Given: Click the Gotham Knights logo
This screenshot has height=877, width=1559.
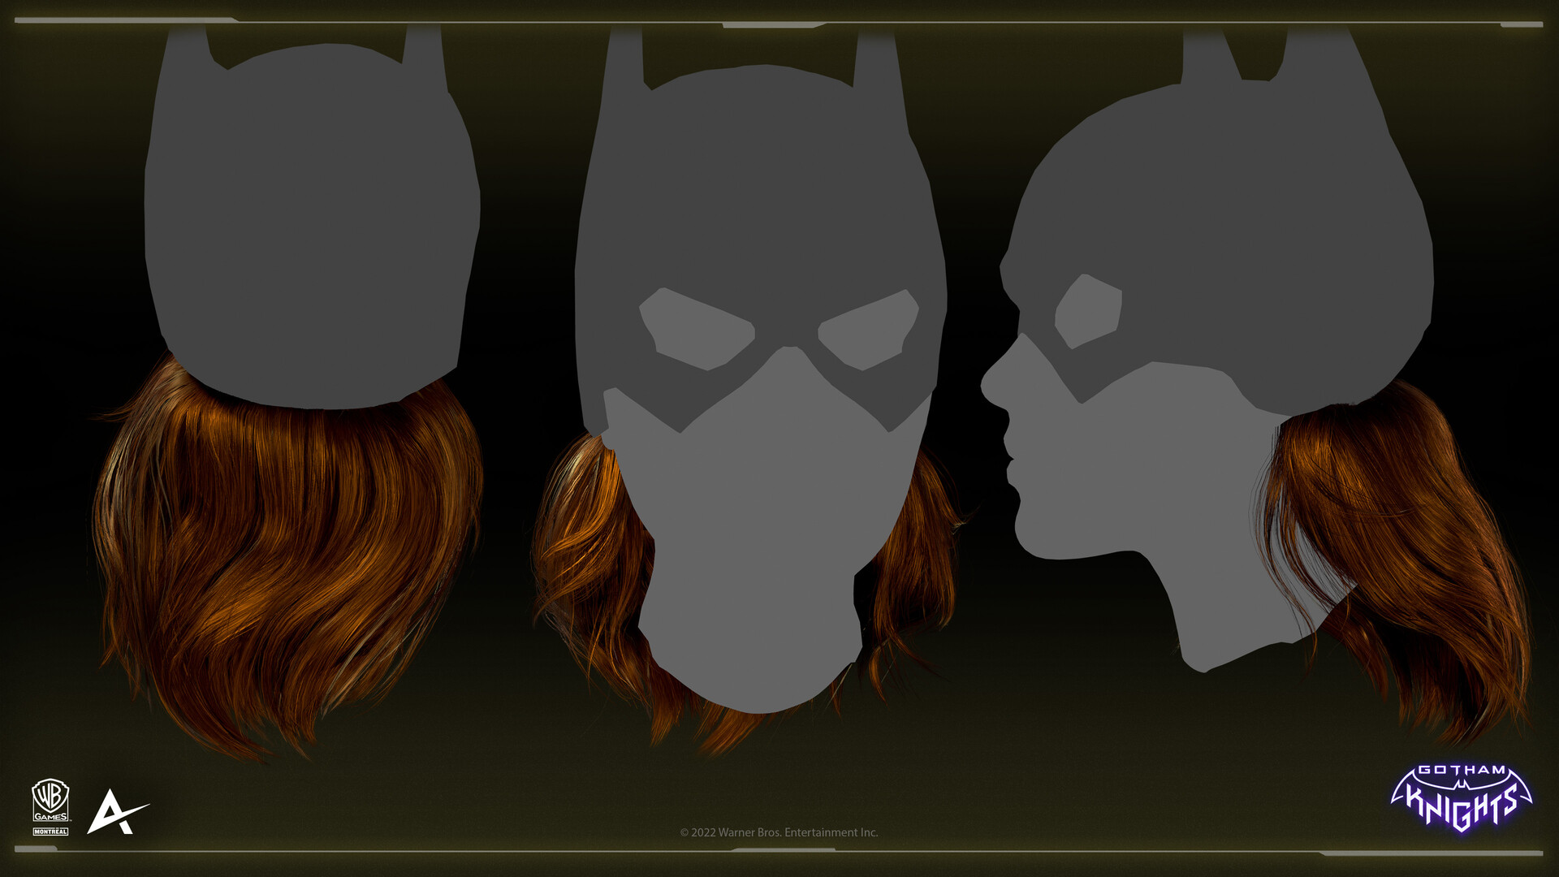Looking at the screenshot, I should (1462, 798).
